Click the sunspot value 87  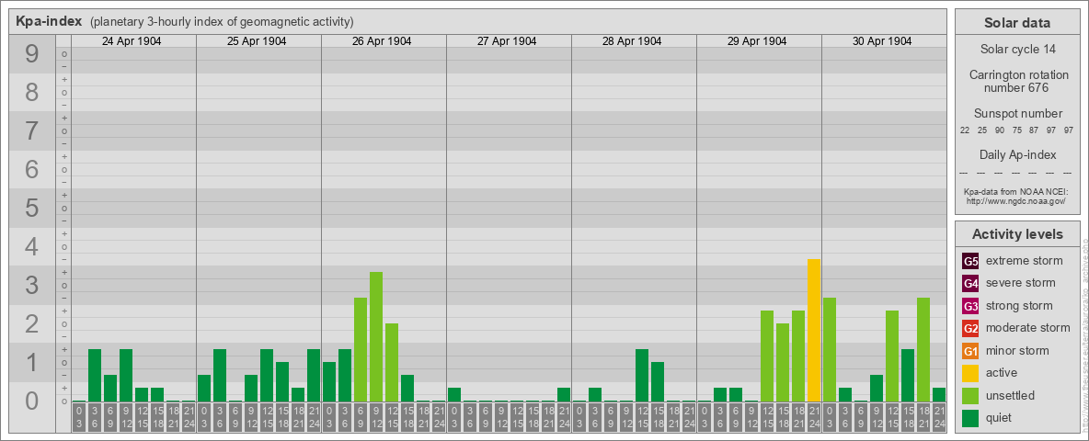[1034, 130]
